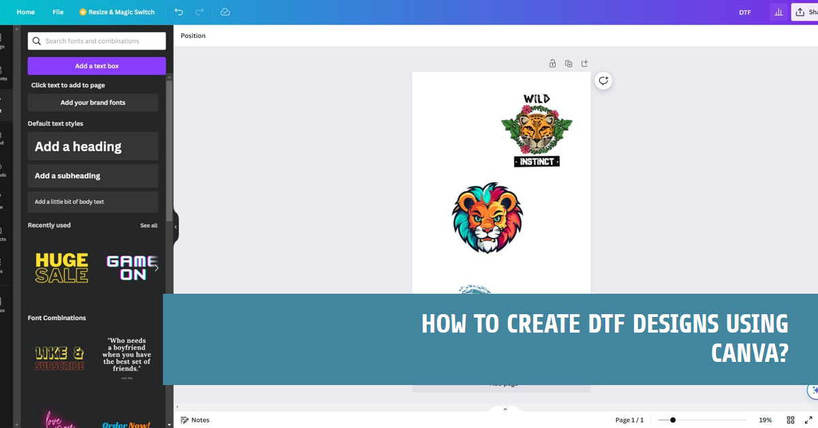The height and width of the screenshot is (428, 818).
Task: Click the Add a text box button
Action: tap(96, 65)
